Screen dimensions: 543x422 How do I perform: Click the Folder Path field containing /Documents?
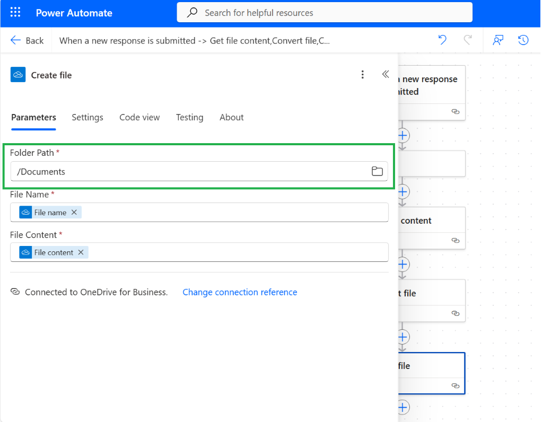tap(199, 171)
